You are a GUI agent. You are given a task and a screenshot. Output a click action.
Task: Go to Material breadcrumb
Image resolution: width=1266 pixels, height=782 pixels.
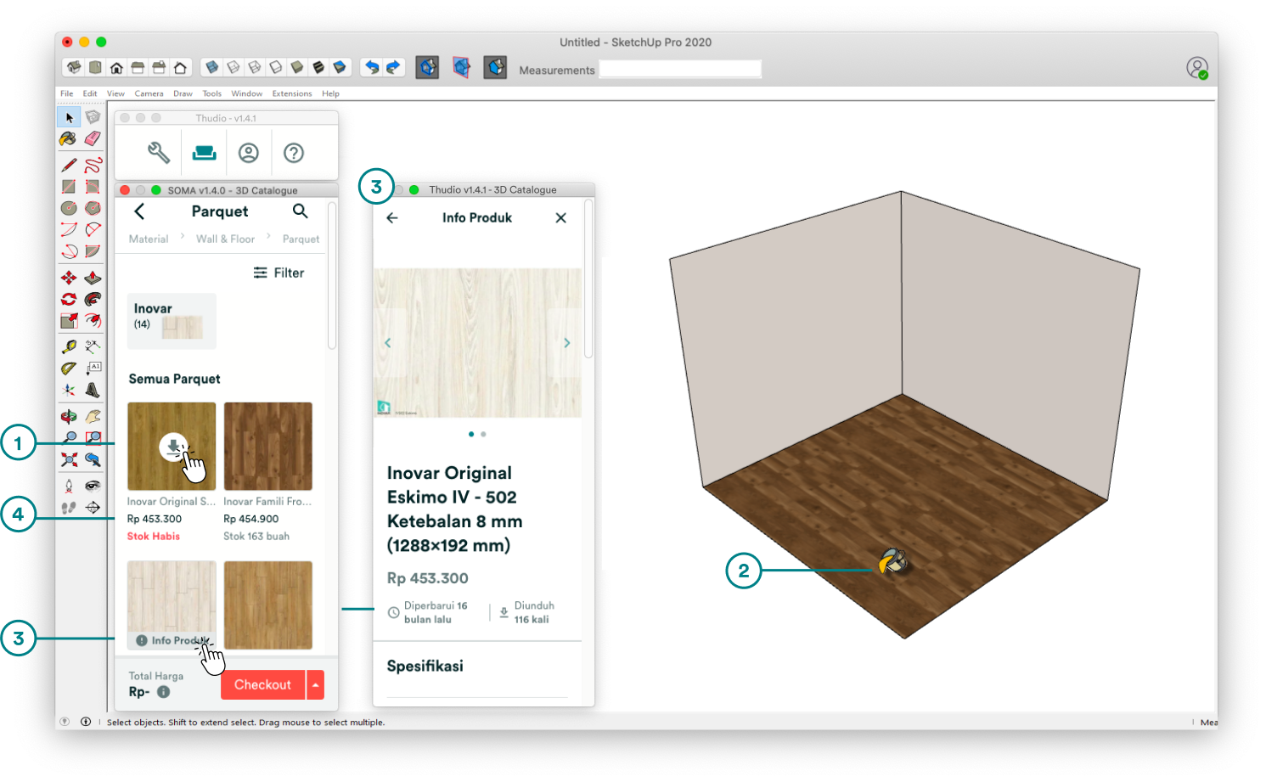pyautogui.click(x=149, y=239)
